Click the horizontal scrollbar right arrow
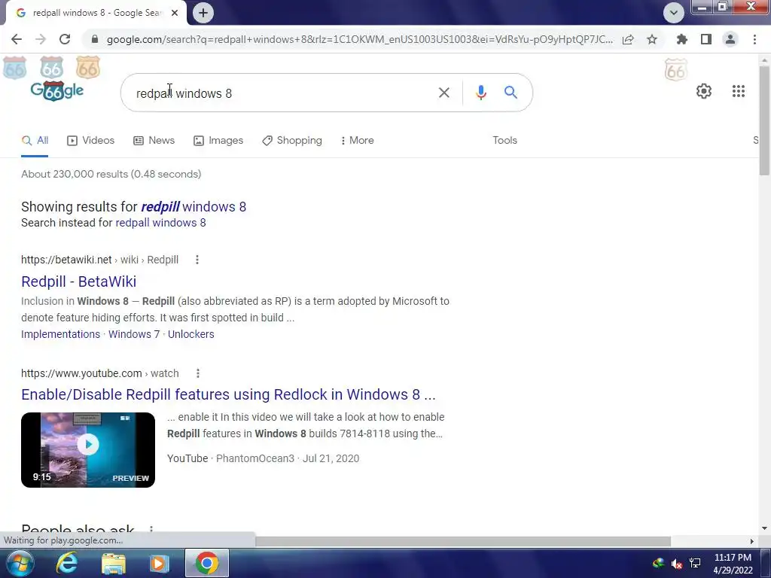 752,541
